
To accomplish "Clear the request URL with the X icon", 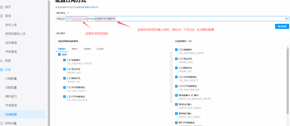I will point(287,19).
